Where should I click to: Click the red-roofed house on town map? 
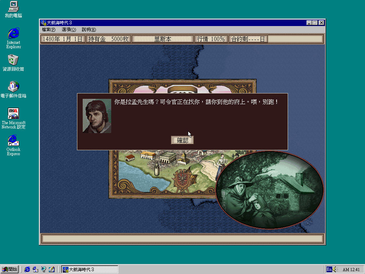tap(130, 158)
